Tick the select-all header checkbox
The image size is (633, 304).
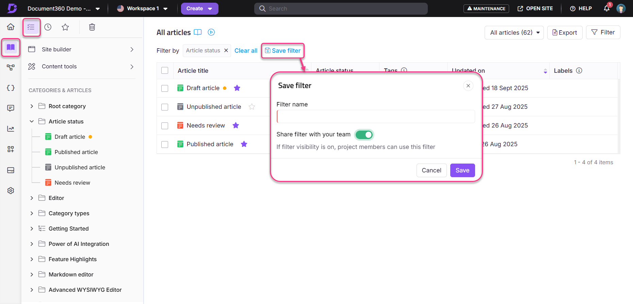[x=165, y=70]
